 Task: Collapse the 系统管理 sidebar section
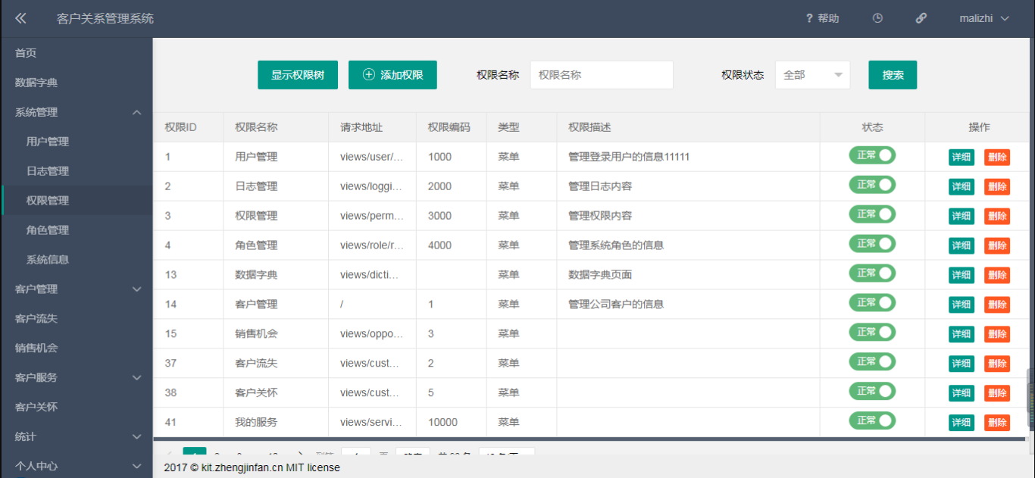(76, 111)
